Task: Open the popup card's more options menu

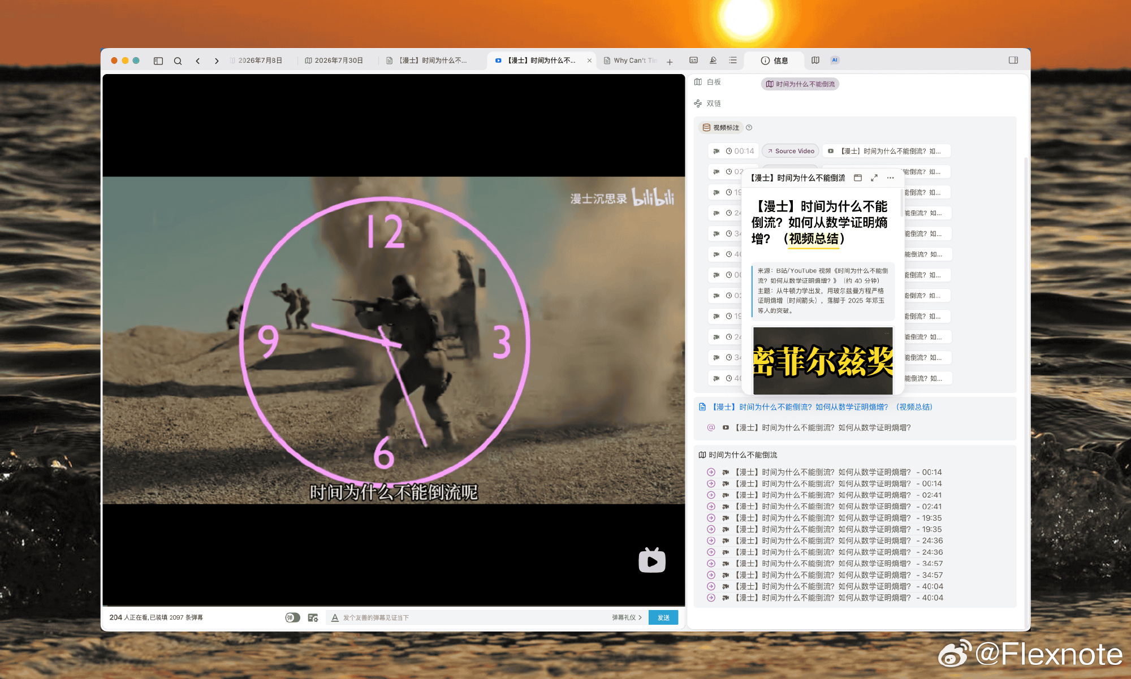Action: (891, 178)
